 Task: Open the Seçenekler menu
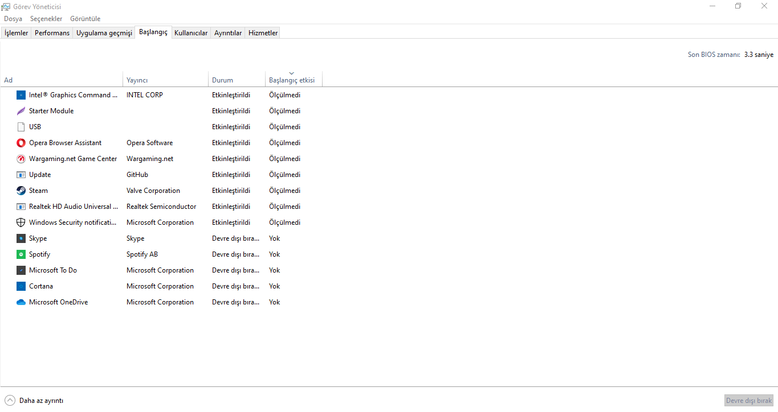tap(46, 19)
